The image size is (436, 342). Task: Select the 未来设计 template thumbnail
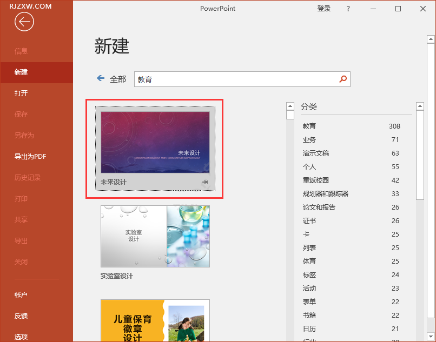(155, 142)
